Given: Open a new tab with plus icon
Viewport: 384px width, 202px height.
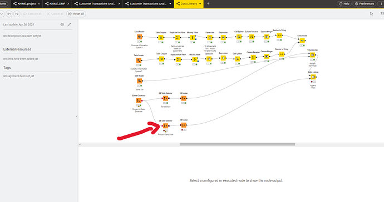Looking at the screenshot, I should (x=208, y=4).
